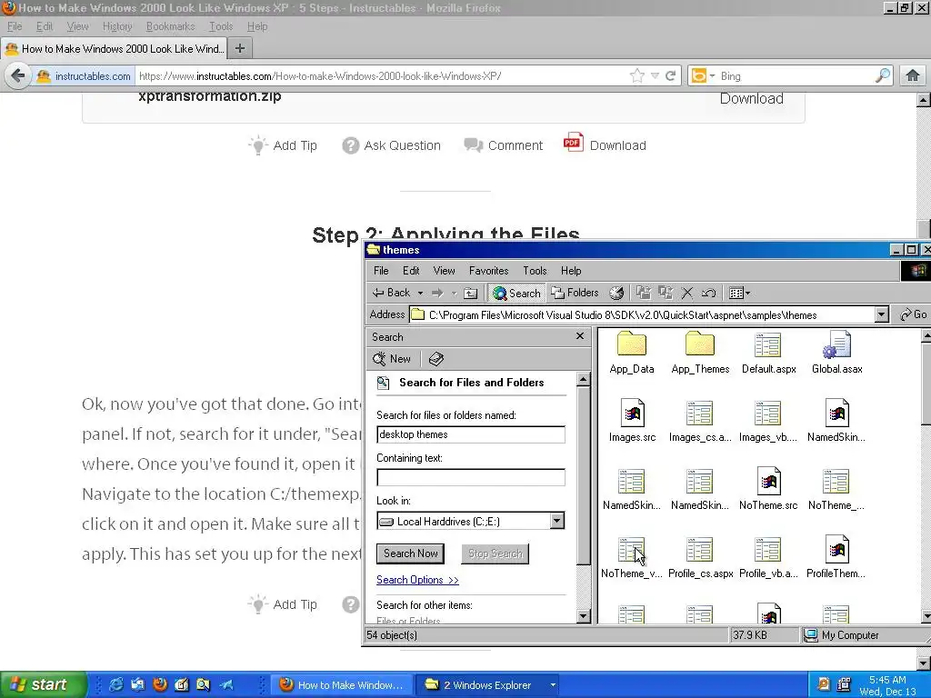
Task: Click the Move To icon in the Explorer toolbar
Action: (644, 293)
